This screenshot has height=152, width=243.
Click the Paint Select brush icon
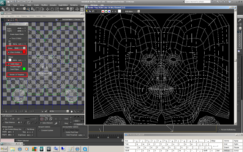coord(56,123)
